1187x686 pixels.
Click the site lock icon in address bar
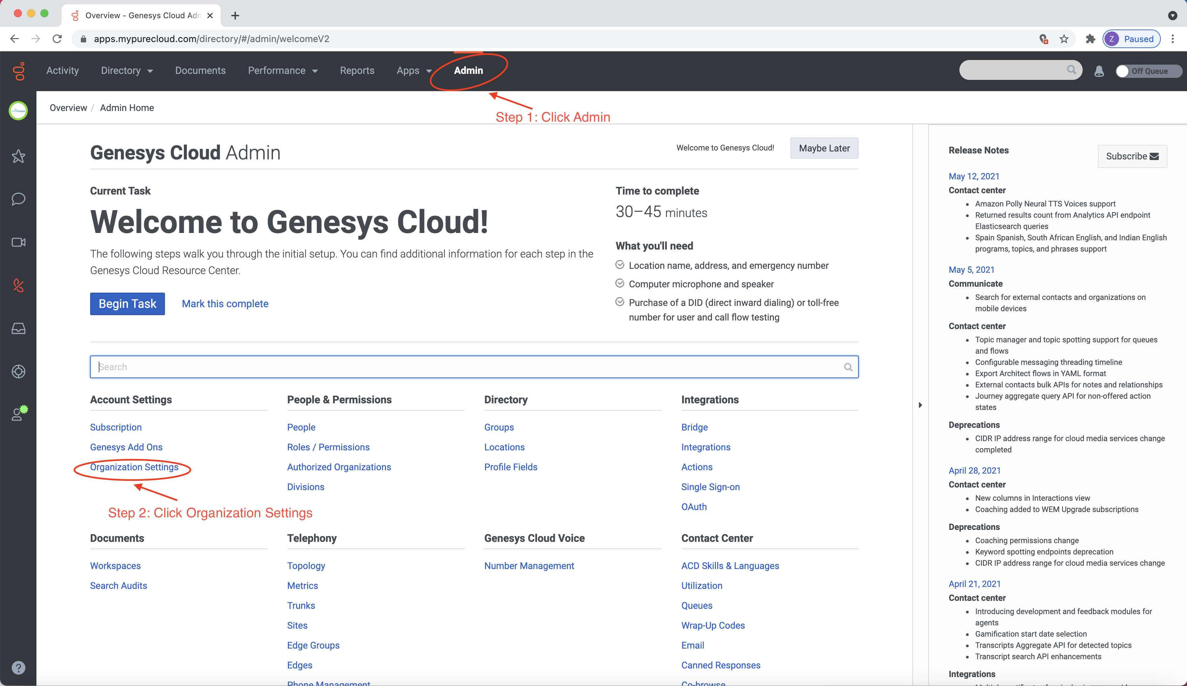[x=83, y=39]
